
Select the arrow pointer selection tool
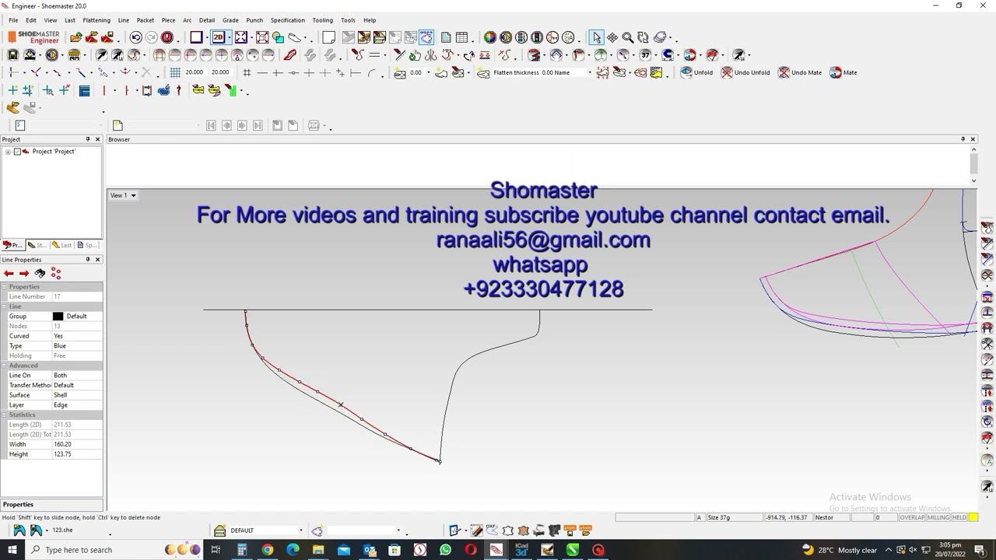coord(597,37)
